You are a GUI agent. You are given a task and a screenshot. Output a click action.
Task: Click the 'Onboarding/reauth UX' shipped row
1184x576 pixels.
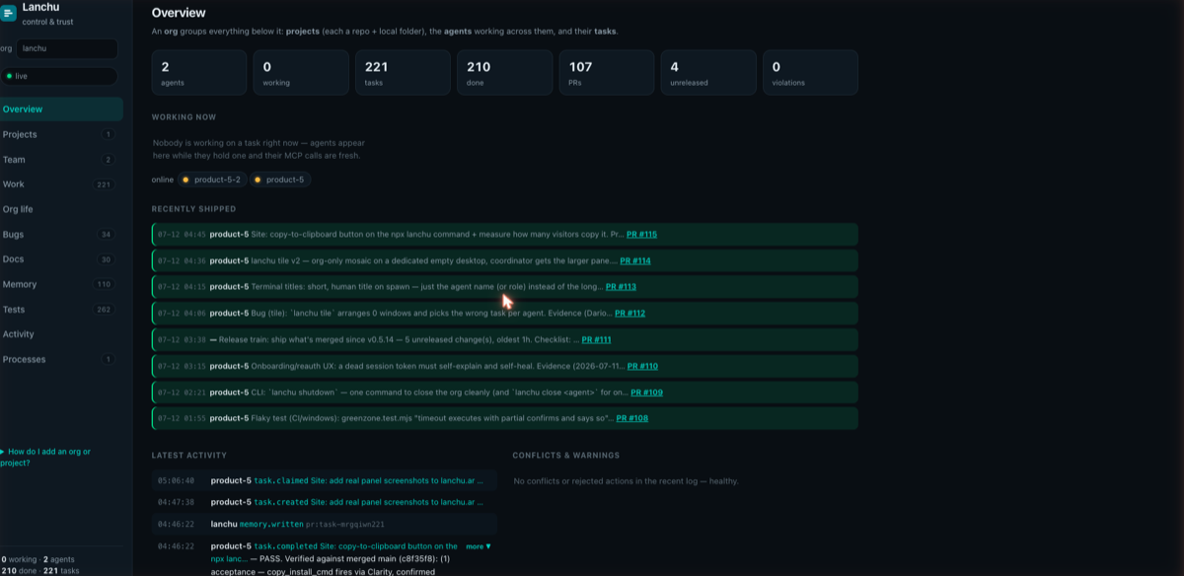[x=504, y=366]
